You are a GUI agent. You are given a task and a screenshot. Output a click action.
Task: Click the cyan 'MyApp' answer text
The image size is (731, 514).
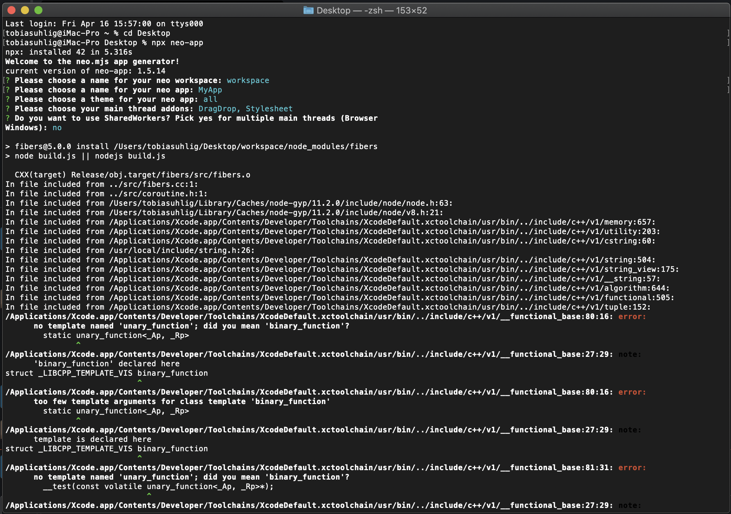(x=210, y=90)
